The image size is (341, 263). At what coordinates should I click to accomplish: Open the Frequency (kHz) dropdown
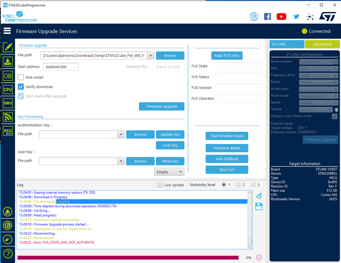(x=318, y=75)
